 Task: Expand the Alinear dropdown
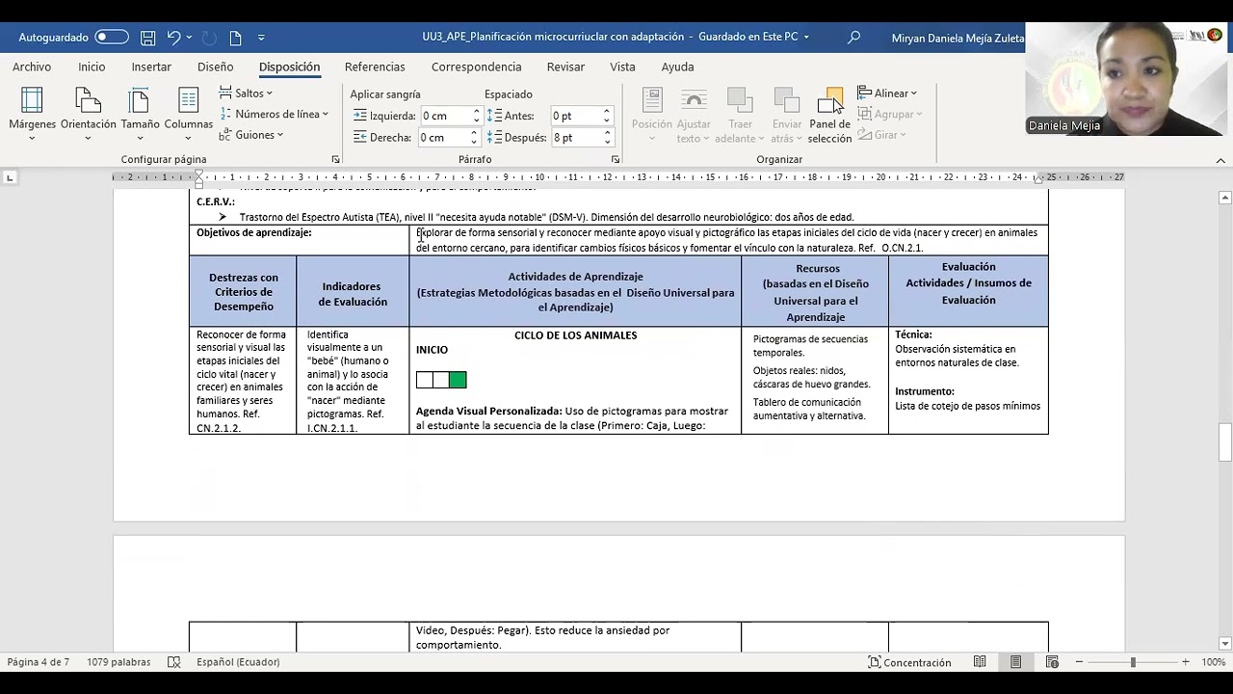[x=887, y=93]
